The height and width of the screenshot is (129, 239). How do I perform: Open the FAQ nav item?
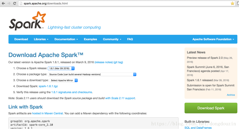(x=130, y=39)
